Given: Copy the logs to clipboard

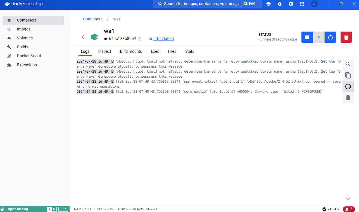Looking at the screenshot, I should point(348,75).
